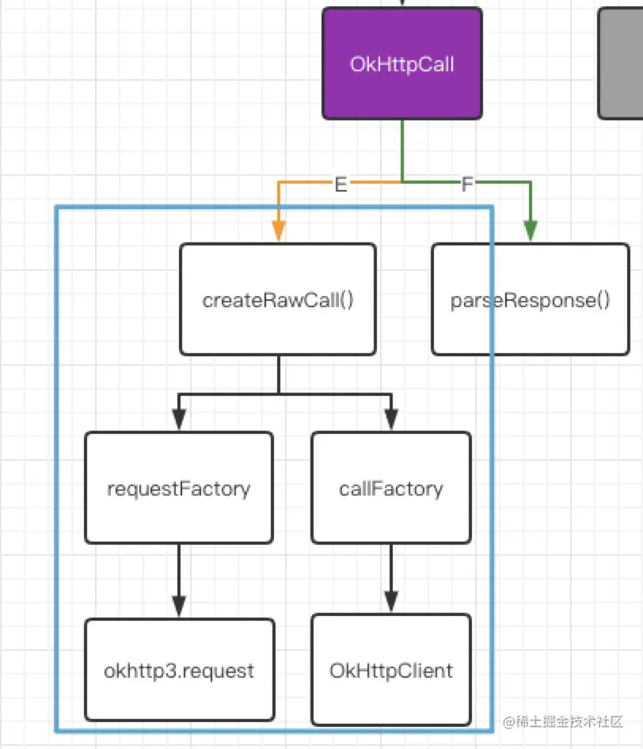Select the parseResponse() box
643x749 pixels.
(x=531, y=299)
